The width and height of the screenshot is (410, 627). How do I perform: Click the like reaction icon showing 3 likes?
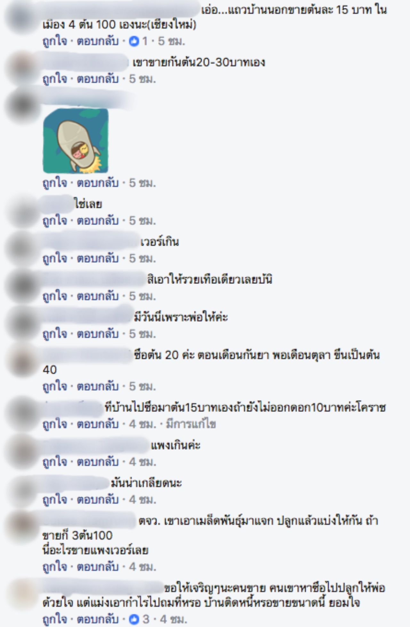tap(134, 619)
